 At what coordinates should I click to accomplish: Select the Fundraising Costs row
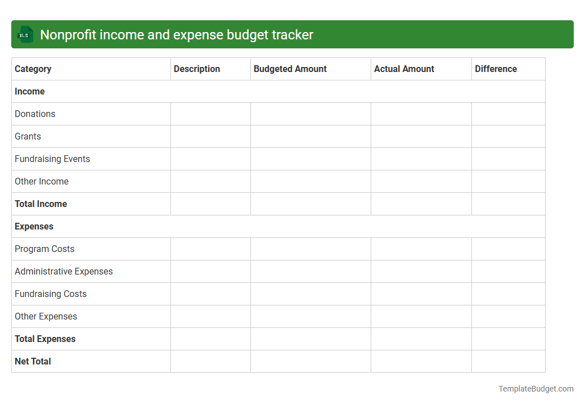[x=51, y=294]
